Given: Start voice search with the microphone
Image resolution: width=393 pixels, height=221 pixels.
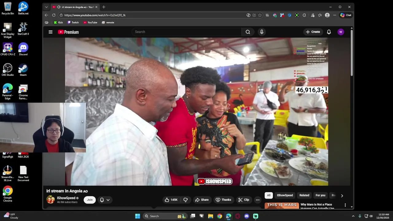Looking at the screenshot, I should point(262,32).
